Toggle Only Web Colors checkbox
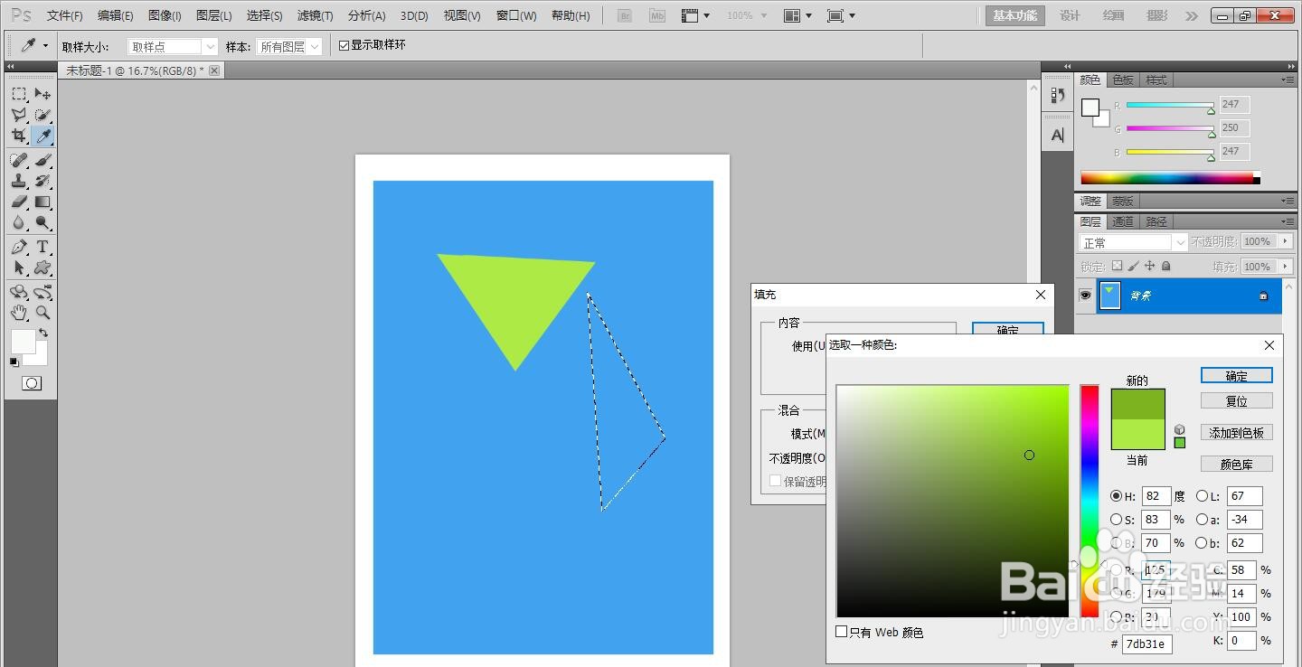The width and height of the screenshot is (1302, 667). [x=842, y=632]
